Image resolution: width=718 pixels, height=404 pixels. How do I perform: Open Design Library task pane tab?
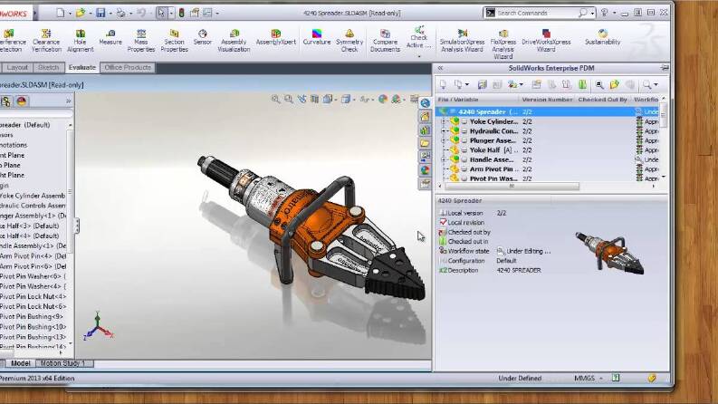(425, 130)
